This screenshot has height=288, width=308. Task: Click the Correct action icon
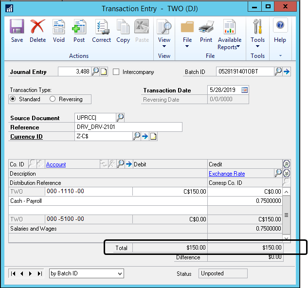click(x=101, y=31)
